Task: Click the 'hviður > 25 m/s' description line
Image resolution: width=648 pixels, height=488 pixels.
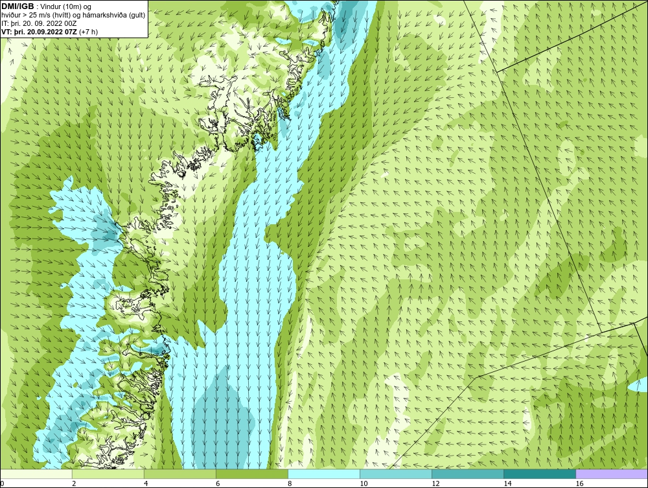Action: (73, 16)
